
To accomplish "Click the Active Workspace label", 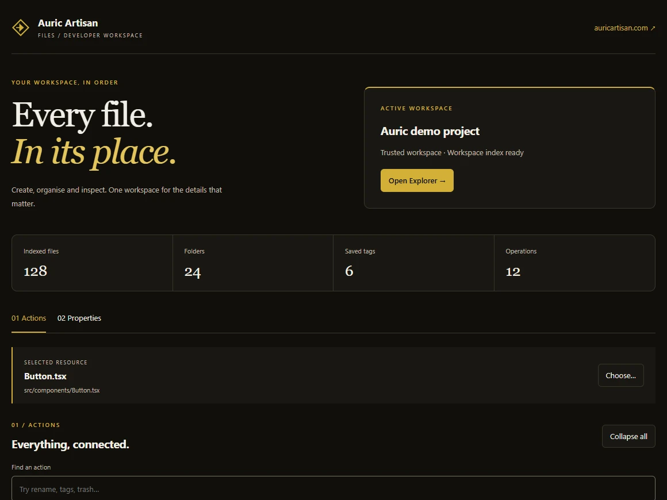I will click(x=416, y=109).
